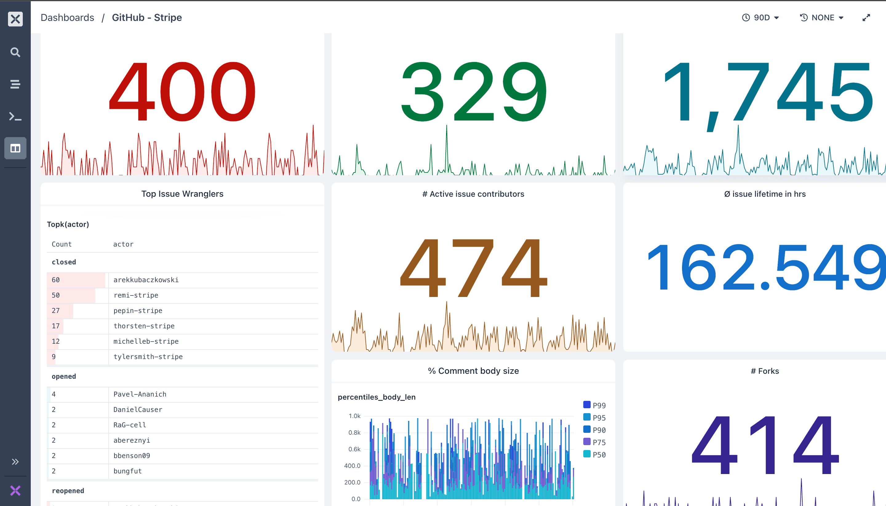Open the 90D time range dropdown
Image resolution: width=886 pixels, height=506 pixels.
point(760,18)
